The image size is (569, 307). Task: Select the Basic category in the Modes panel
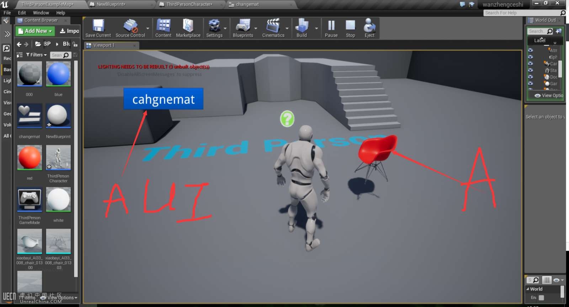7,70
